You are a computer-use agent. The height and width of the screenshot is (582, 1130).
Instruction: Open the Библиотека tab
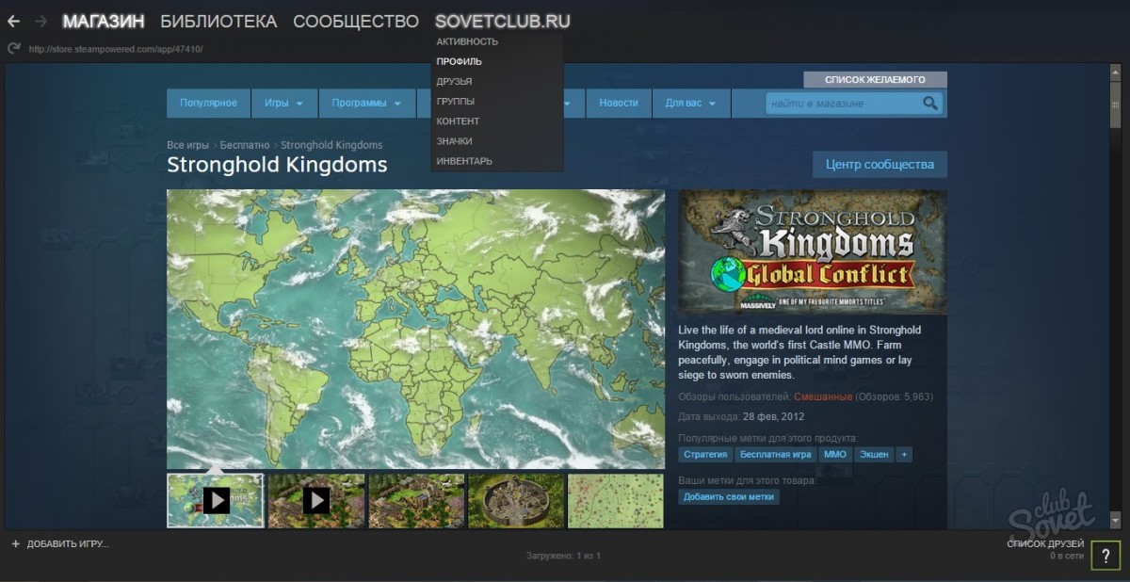pos(218,21)
